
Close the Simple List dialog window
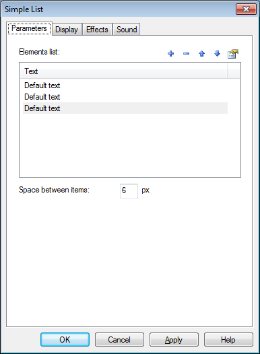tap(246, 9)
